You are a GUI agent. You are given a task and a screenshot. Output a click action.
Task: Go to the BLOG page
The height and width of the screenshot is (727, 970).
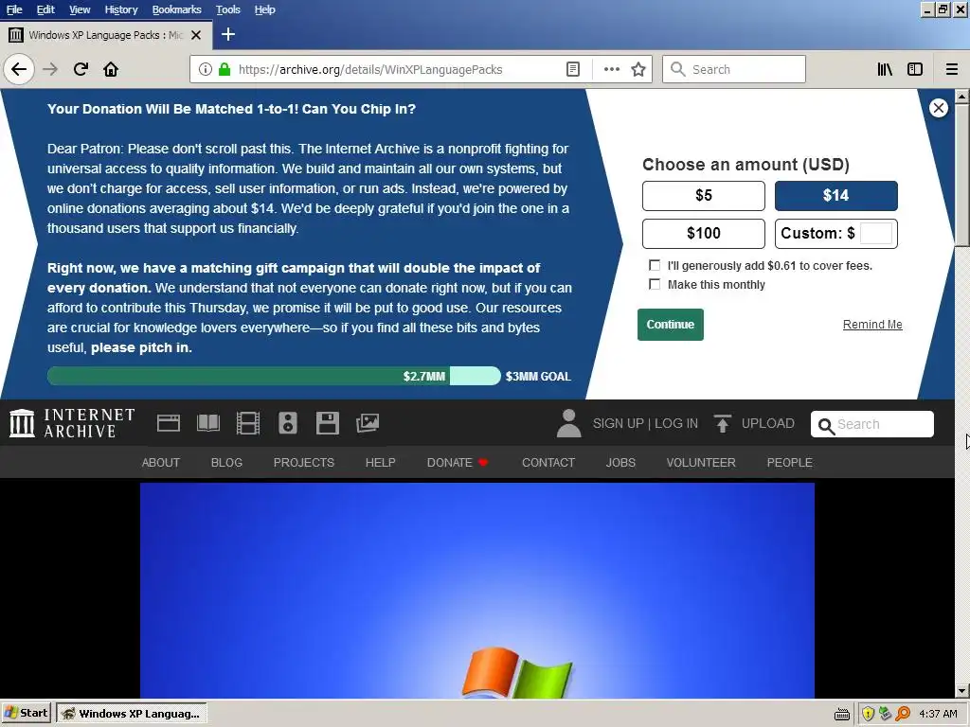pyautogui.click(x=226, y=462)
